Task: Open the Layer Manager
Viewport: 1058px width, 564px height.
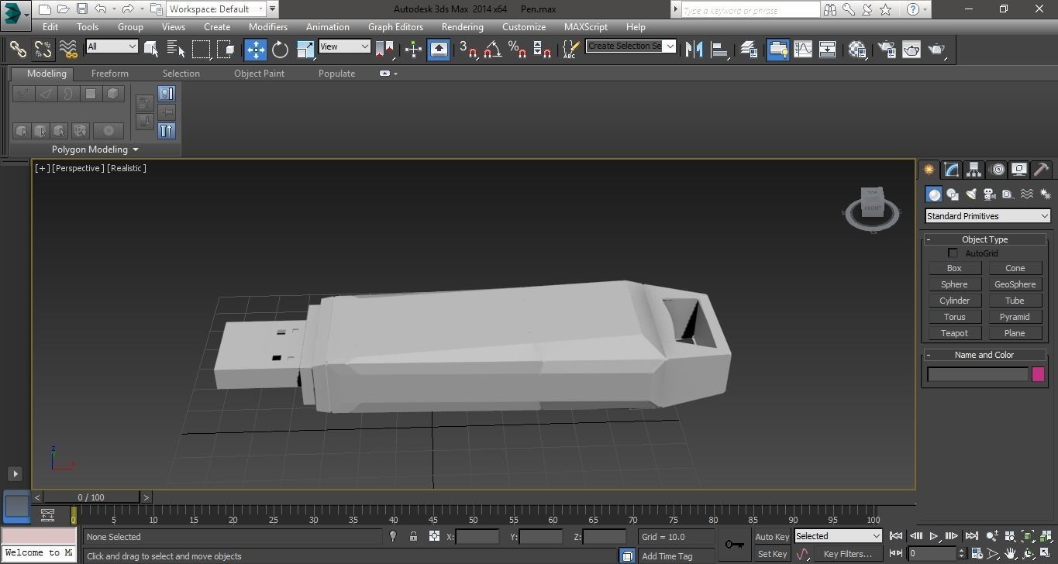Action: tap(749, 49)
